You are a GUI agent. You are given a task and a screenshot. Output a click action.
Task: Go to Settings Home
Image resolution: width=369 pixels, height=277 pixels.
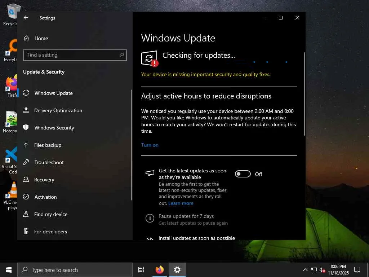point(41,38)
